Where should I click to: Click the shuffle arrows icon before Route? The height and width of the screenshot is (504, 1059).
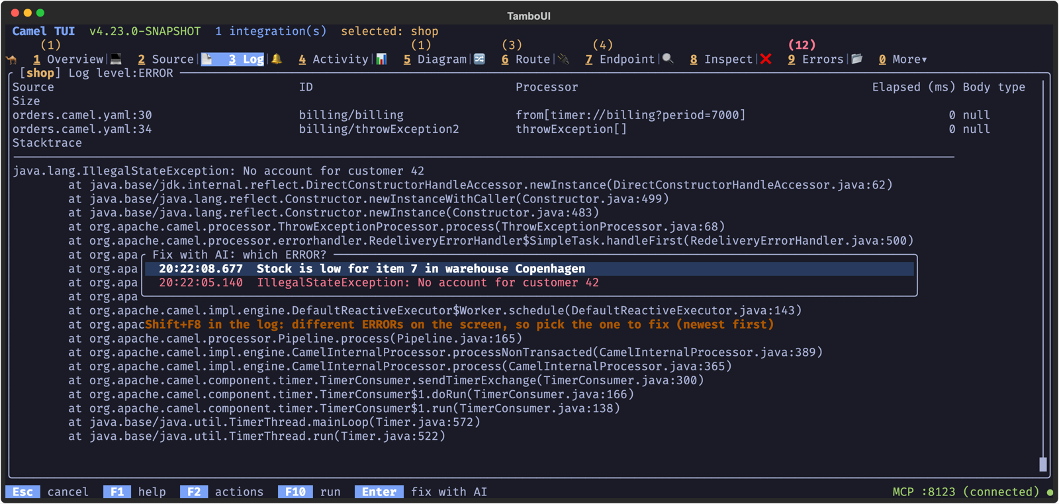[480, 59]
